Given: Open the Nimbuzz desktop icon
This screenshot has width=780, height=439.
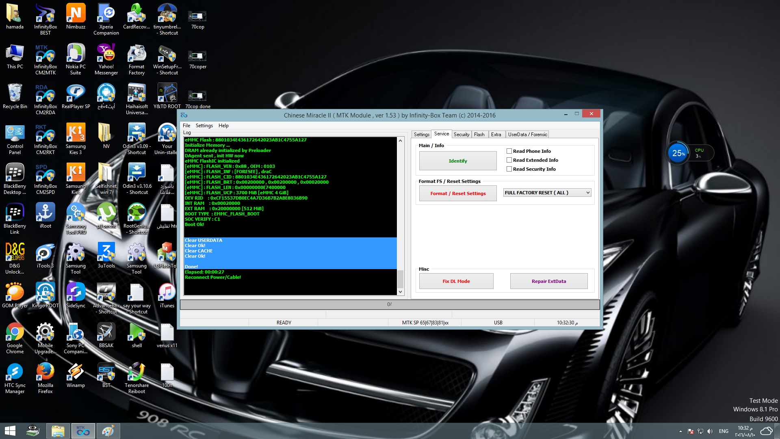Looking at the screenshot, I should click(x=76, y=16).
